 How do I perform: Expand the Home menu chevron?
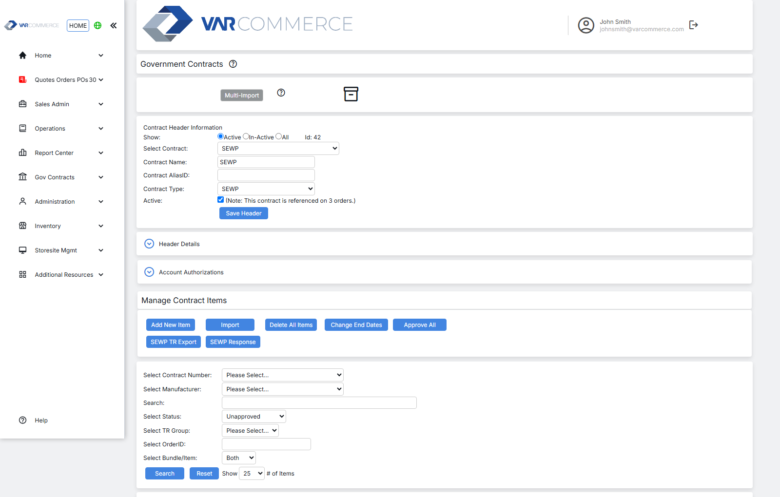[101, 56]
